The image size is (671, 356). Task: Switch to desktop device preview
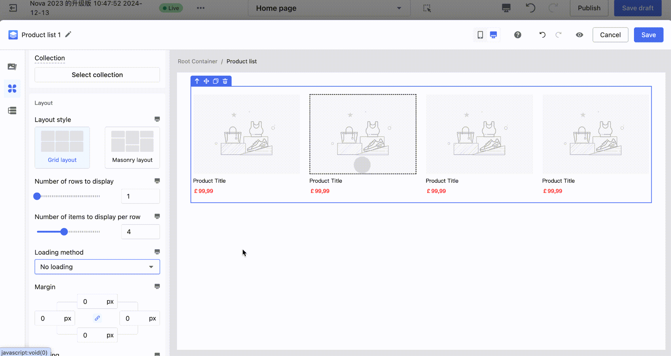pos(493,35)
